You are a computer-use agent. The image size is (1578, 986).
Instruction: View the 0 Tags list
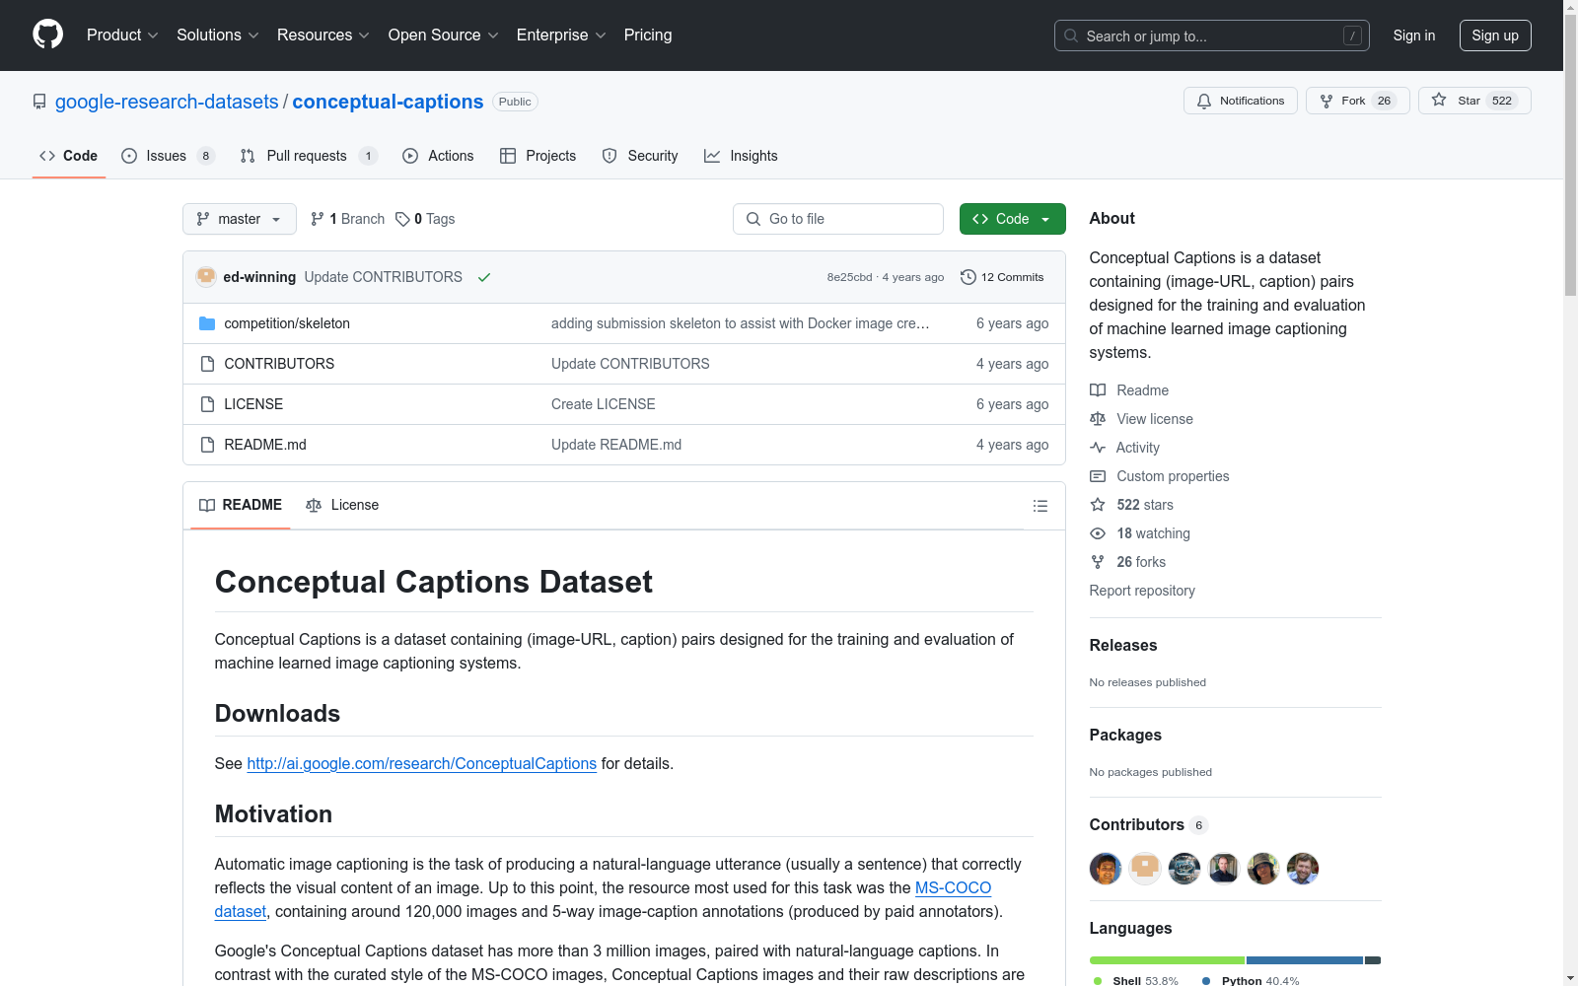tap(425, 219)
